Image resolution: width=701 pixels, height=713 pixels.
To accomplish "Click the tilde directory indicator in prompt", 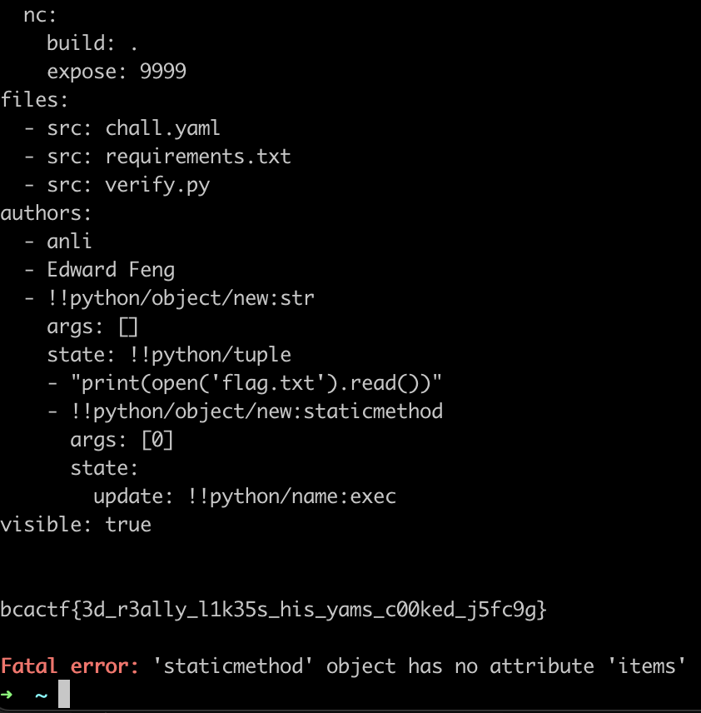I will pyautogui.click(x=42, y=696).
